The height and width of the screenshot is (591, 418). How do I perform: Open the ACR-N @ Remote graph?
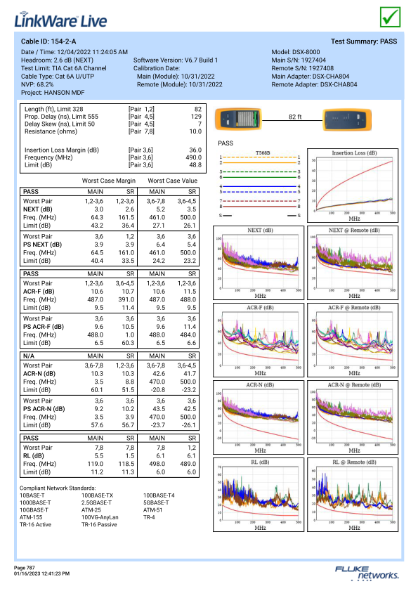[353, 417]
